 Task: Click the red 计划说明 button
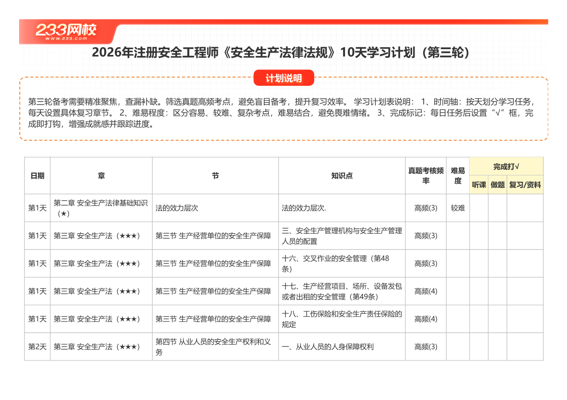[x=283, y=77]
